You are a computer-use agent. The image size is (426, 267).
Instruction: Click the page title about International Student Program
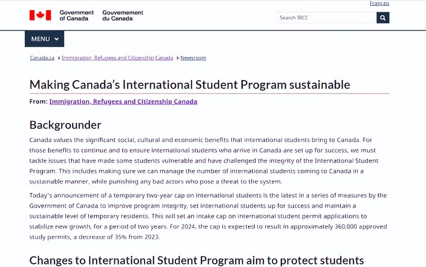tap(190, 85)
